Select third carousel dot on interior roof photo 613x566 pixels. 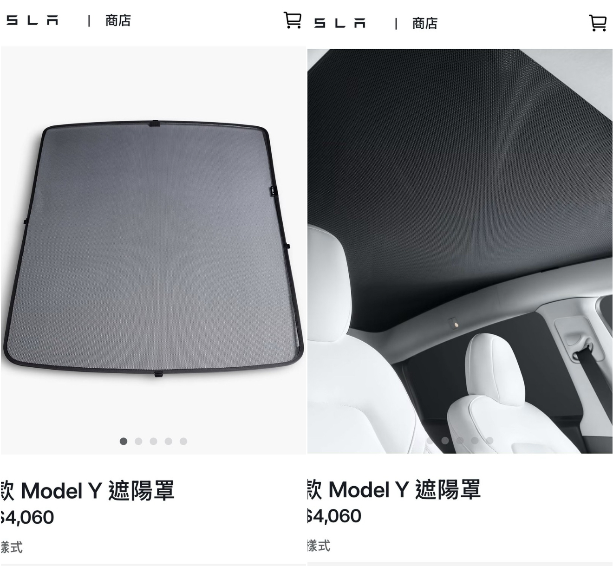coord(460,440)
